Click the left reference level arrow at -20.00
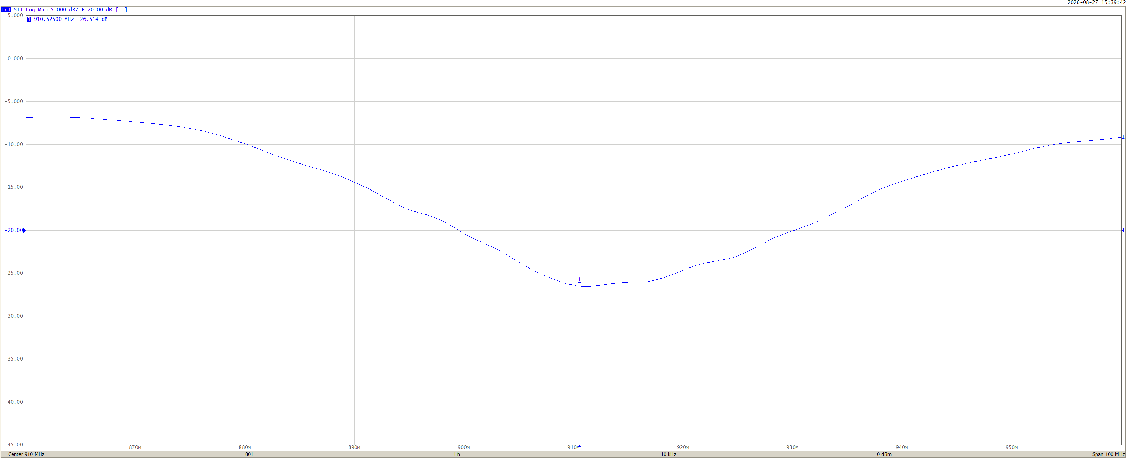 [24, 230]
